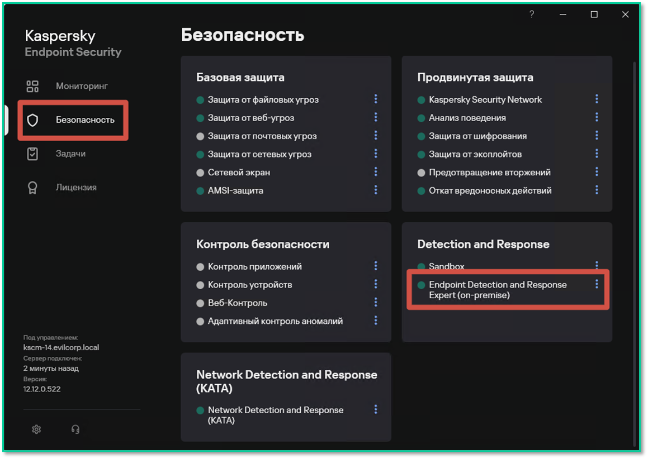Open options menu for Защита от сетевых угроз
This screenshot has width=648, height=459.
pos(376,154)
